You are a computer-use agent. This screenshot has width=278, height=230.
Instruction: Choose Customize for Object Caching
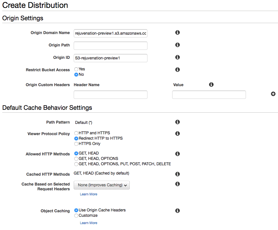[76, 216]
